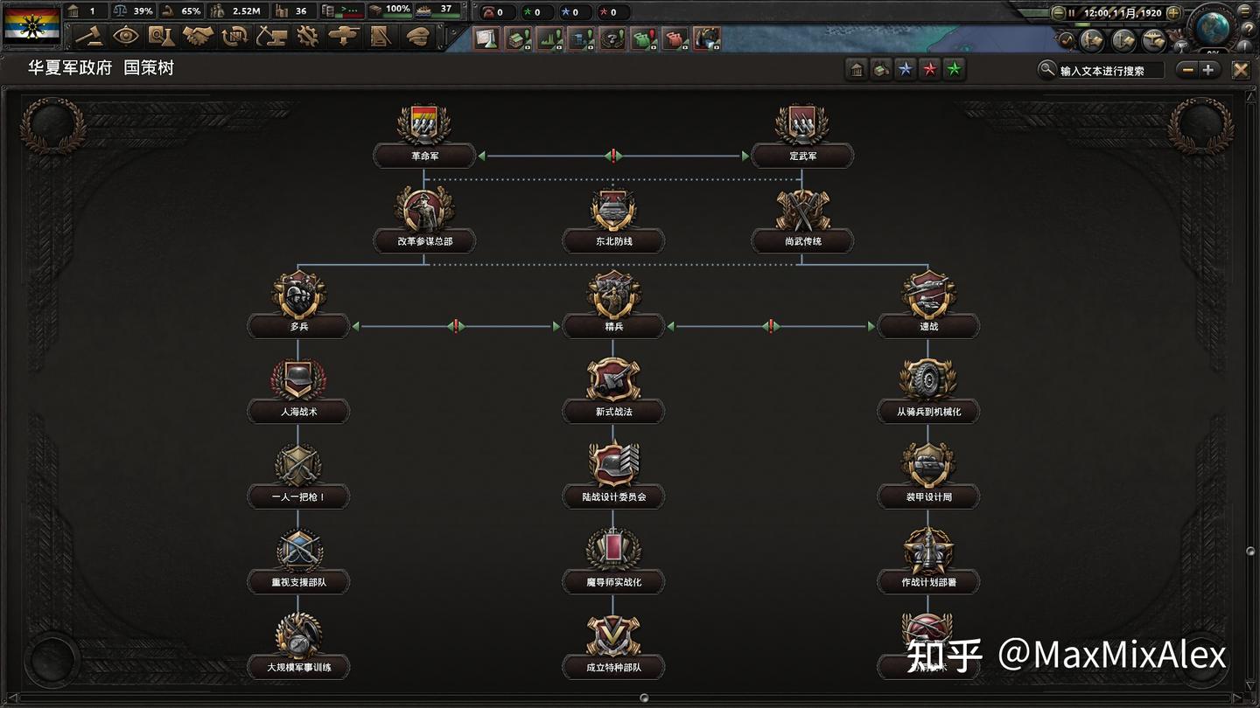Click the date display 12:00, 11月, 1920
The width and height of the screenshot is (1260, 708).
[x=1123, y=13]
